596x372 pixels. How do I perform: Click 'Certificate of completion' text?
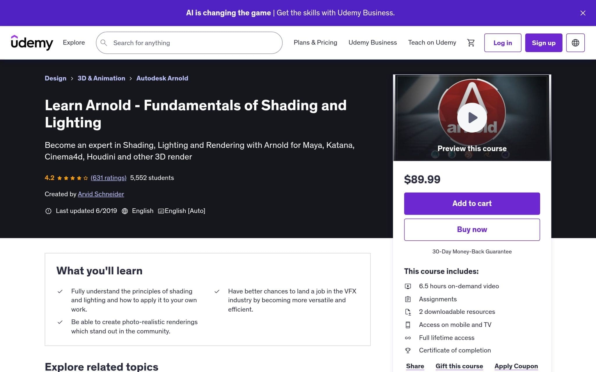455,350
